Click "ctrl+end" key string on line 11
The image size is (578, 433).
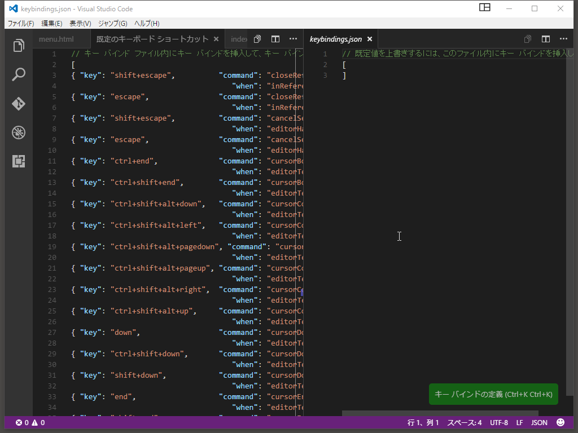coord(132,161)
